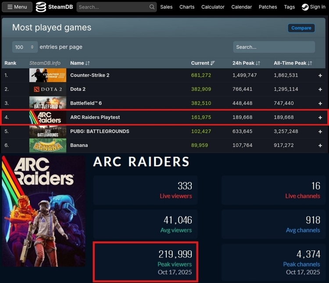Click the table Search filter field

274,47
